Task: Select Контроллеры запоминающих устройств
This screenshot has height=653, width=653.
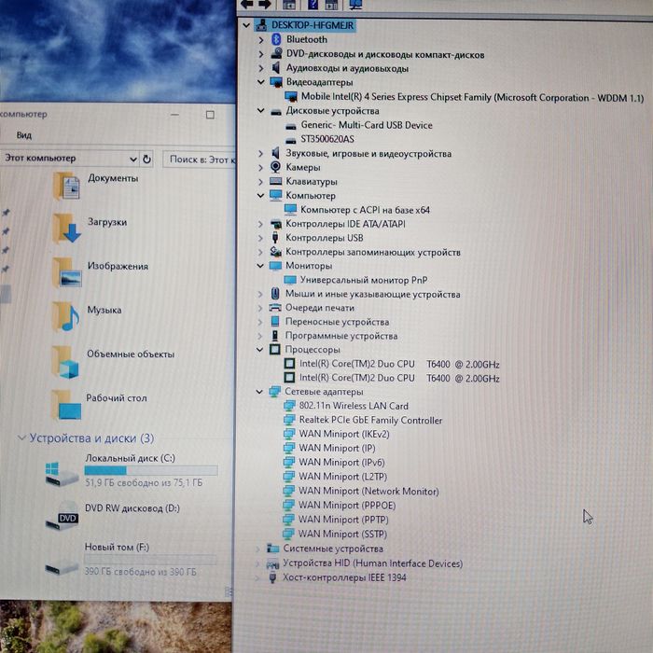Action: click(x=373, y=252)
